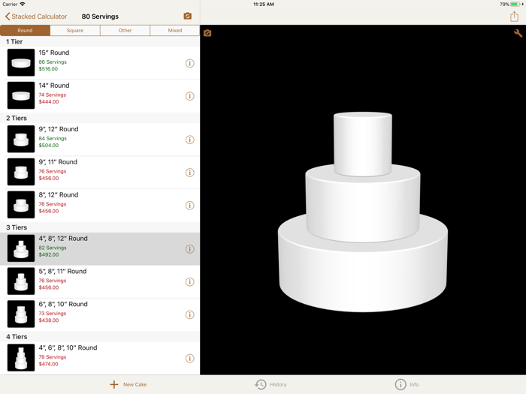Screen dimensions: 526x394
Task: Tap the 2 Tiers section header
Action: [17, 118]
